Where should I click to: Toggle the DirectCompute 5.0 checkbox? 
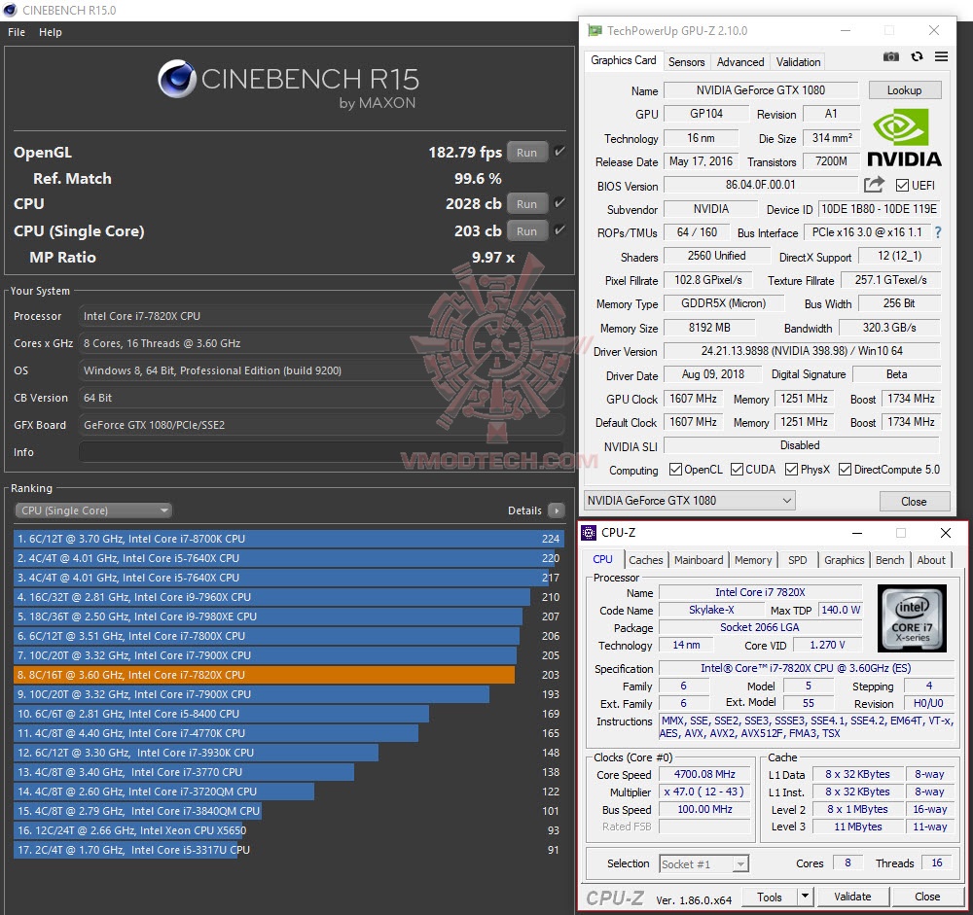point(845,470)
